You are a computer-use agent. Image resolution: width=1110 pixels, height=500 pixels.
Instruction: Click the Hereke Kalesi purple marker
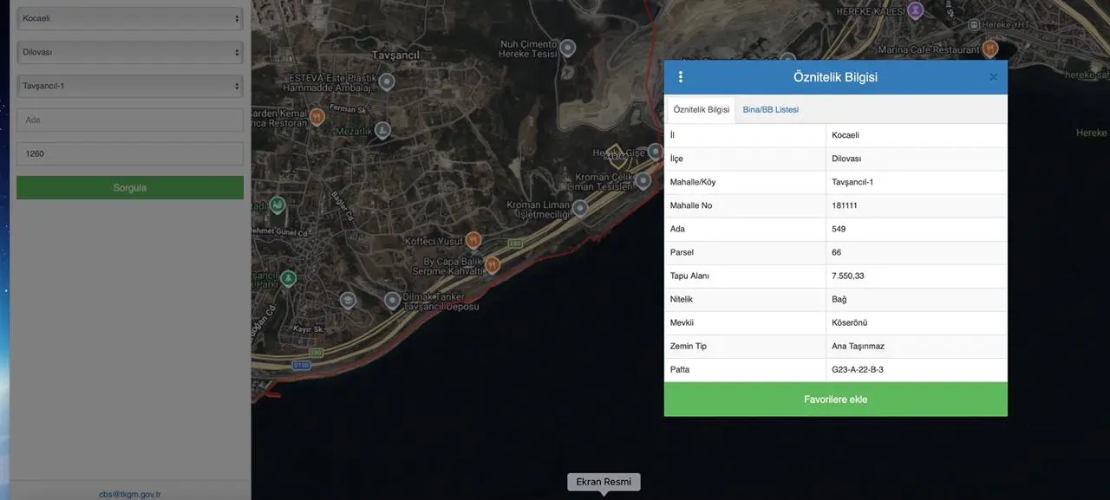915,11
